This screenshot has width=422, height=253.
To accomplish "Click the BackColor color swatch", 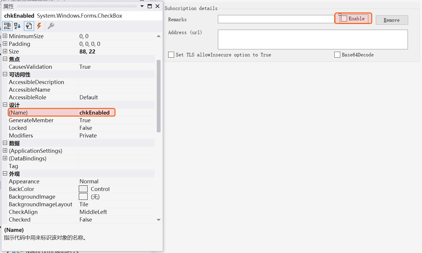I will click(x=83, y=189).
